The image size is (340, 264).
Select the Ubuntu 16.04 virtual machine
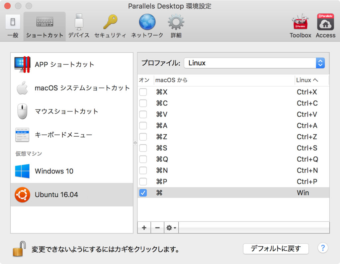[72, 194]
